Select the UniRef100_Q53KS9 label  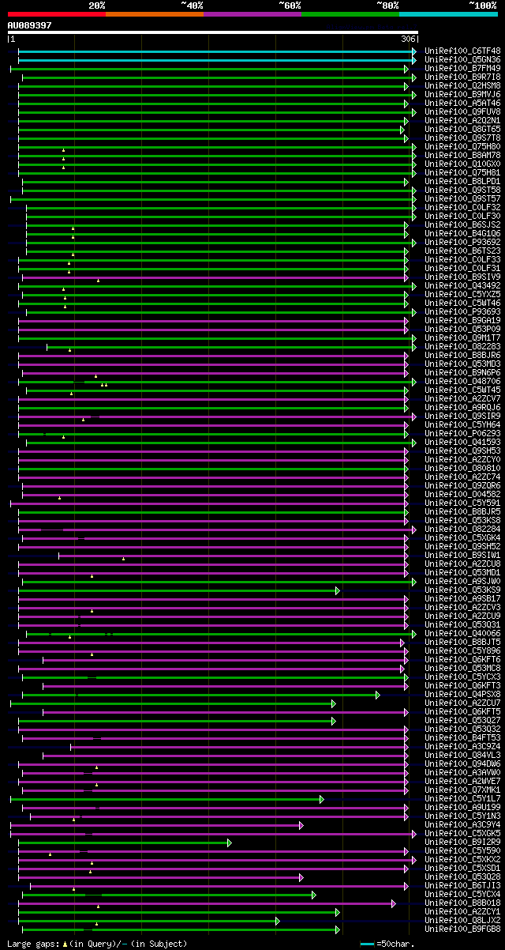(462, 590)
